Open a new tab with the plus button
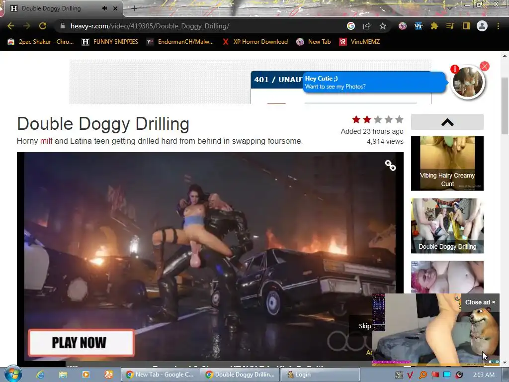The width and height of the screenshot is (509, 382). [134, 8]
